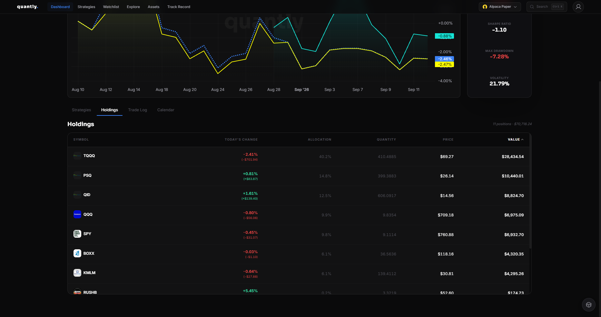Open the Assets page

click(153, 7)
